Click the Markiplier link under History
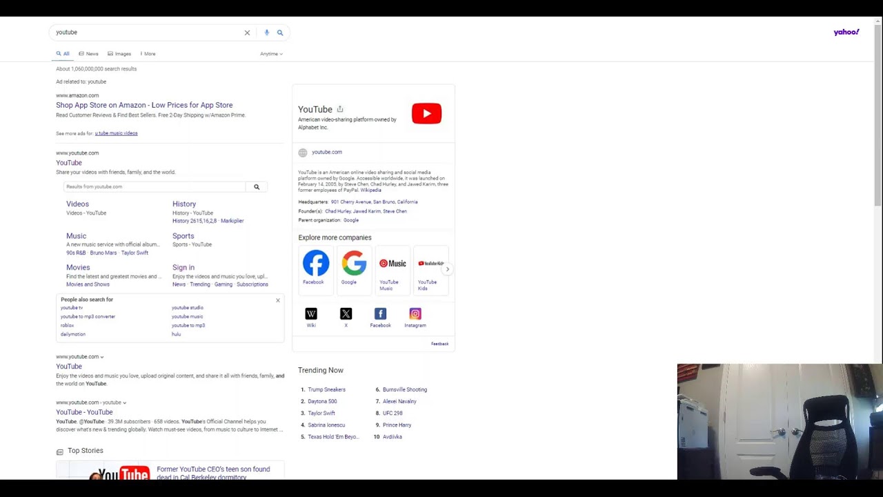The image size is (883, 497). 232,221
